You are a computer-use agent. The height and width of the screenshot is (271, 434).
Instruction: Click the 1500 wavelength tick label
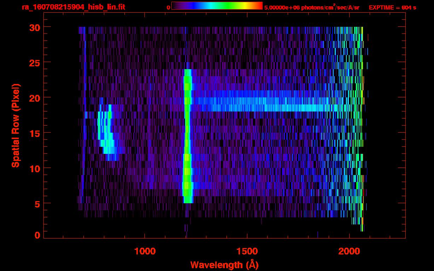pos(247,251)
